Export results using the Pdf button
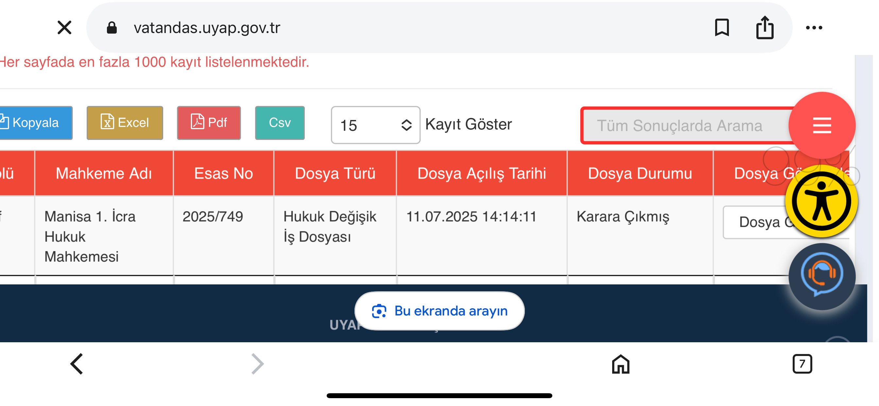879x406 pixels. tap(209, 123)
